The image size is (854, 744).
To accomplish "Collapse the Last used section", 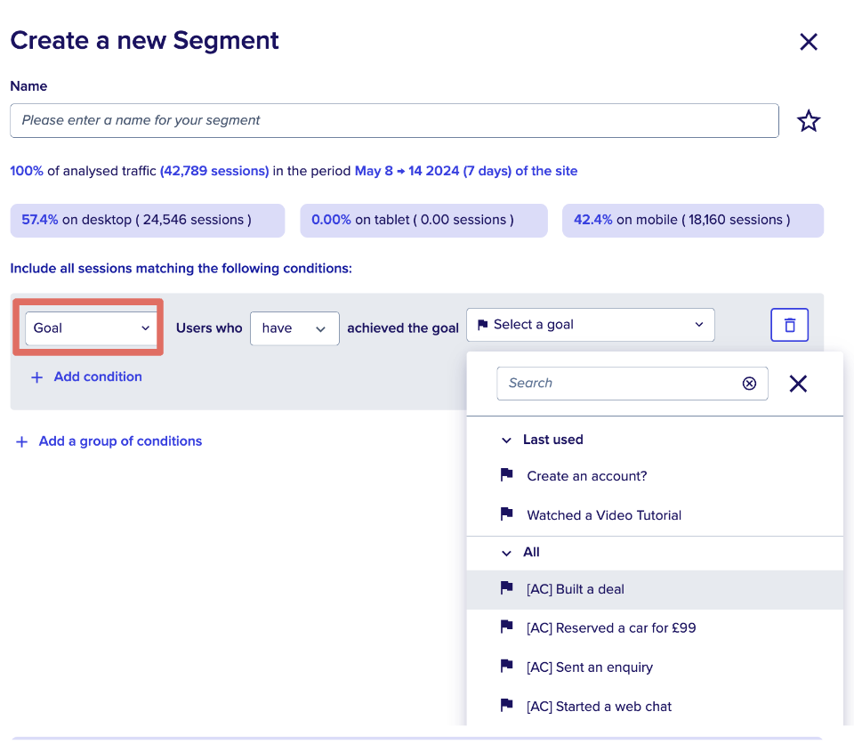I will (506, 439).
